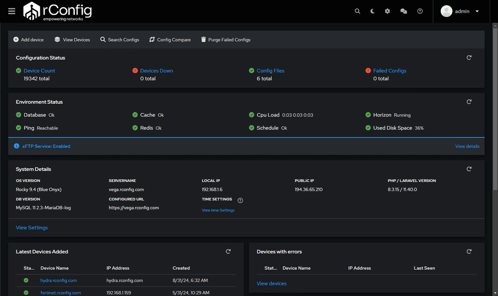
Task: Open the chat messages icon in top bar
Action: [x=404, y=11]
